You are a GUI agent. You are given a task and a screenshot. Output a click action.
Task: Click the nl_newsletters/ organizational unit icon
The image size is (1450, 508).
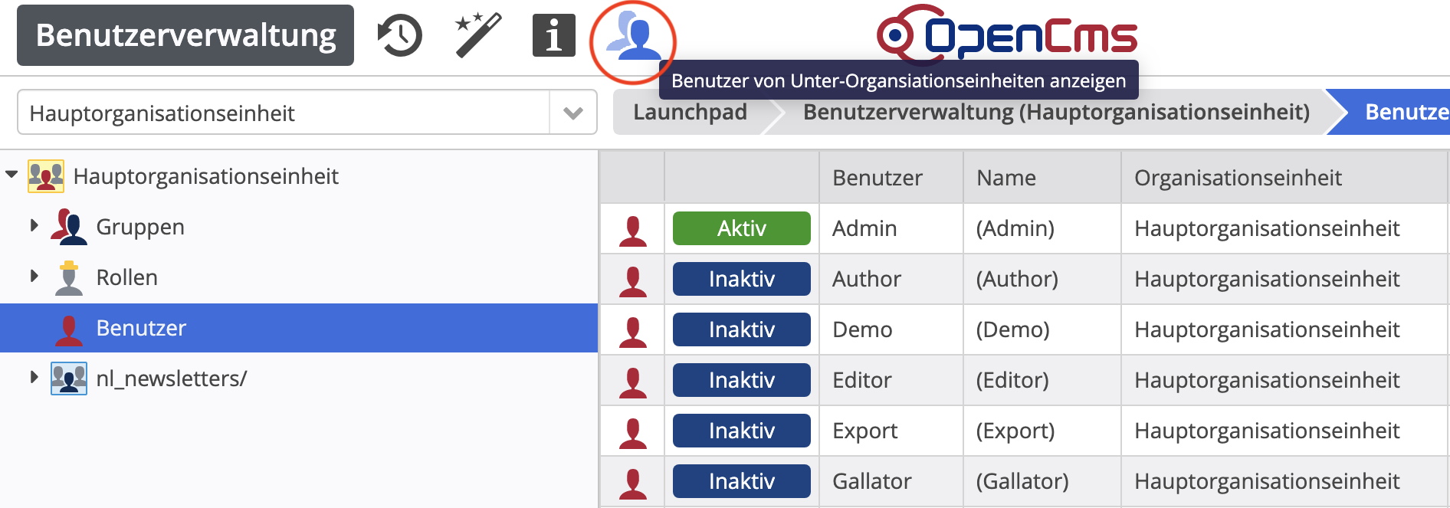point(69,379)
